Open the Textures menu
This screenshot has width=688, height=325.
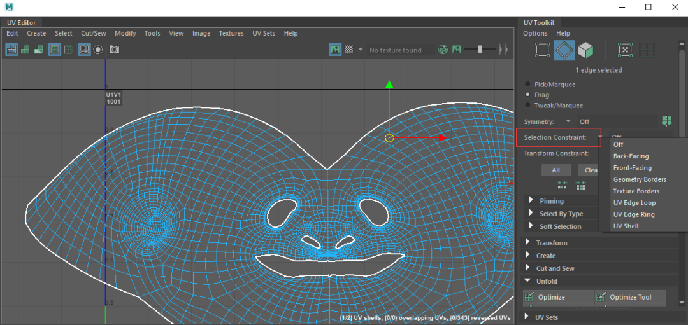coord(231,33)
